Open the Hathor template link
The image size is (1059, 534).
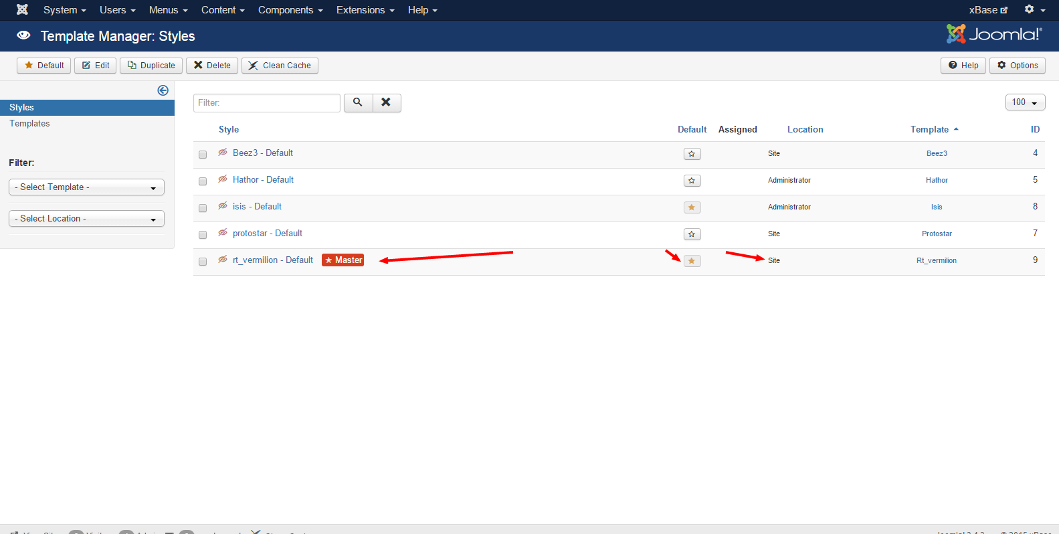937,180
